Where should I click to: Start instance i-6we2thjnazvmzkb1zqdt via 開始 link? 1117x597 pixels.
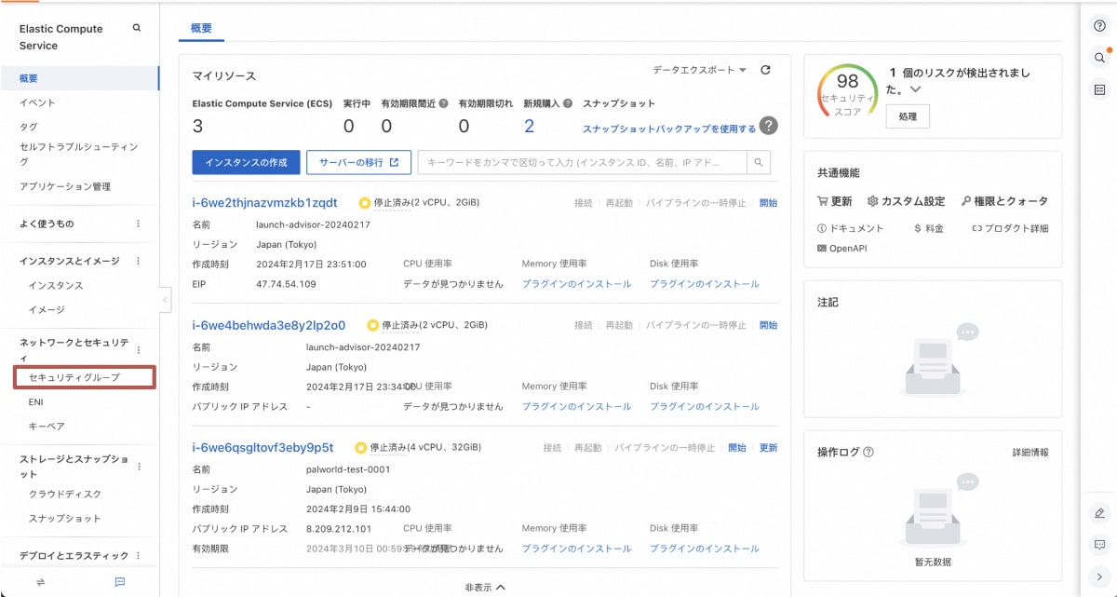point(766,201)
